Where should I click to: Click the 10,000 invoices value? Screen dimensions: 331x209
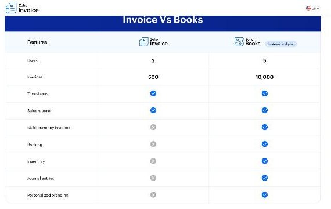[x=264, y=77]
